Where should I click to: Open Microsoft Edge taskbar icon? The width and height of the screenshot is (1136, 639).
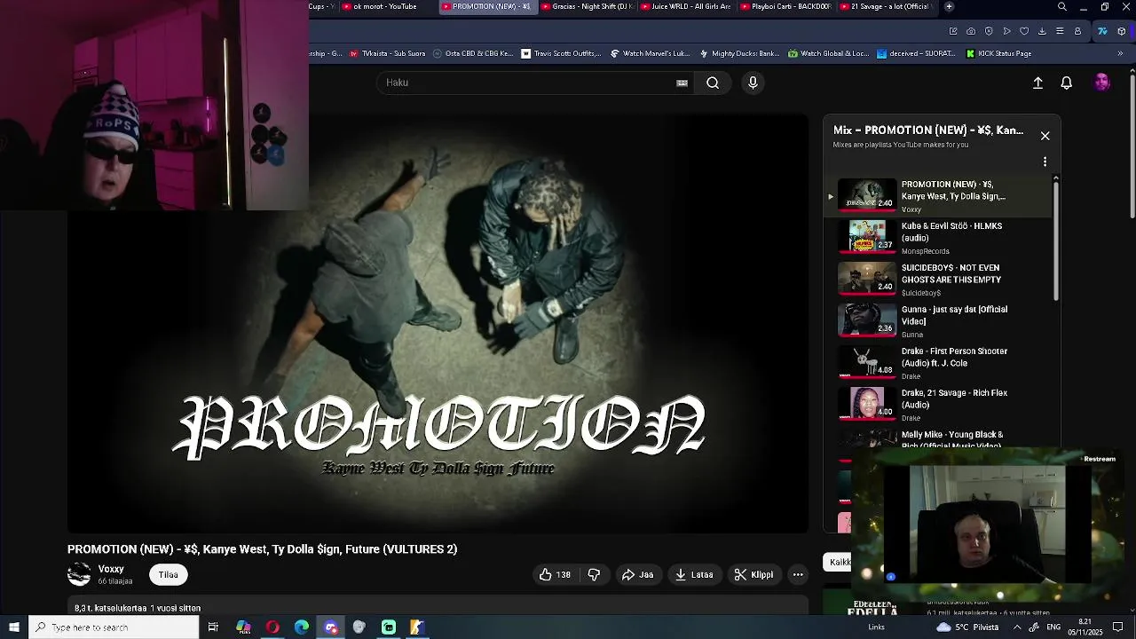pyautogui.click(x=302, y=627)
